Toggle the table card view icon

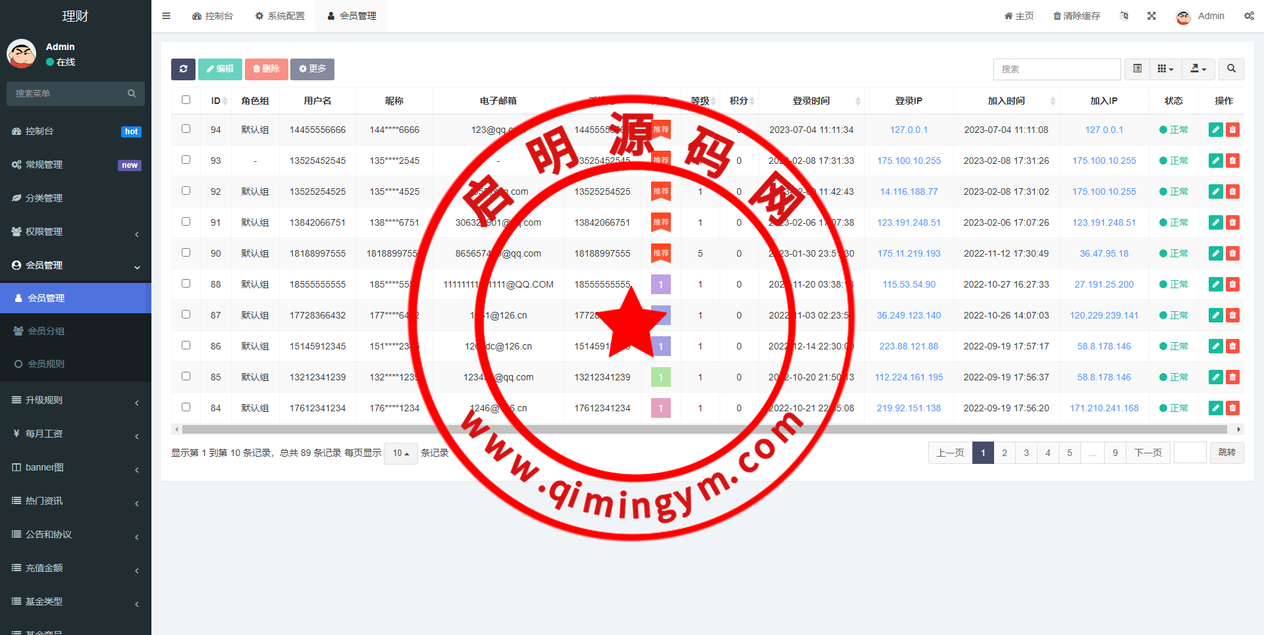click(x=1137, y=69)
